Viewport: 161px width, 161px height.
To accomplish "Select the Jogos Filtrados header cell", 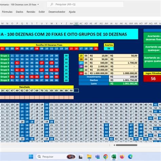I will pos(152,73).
